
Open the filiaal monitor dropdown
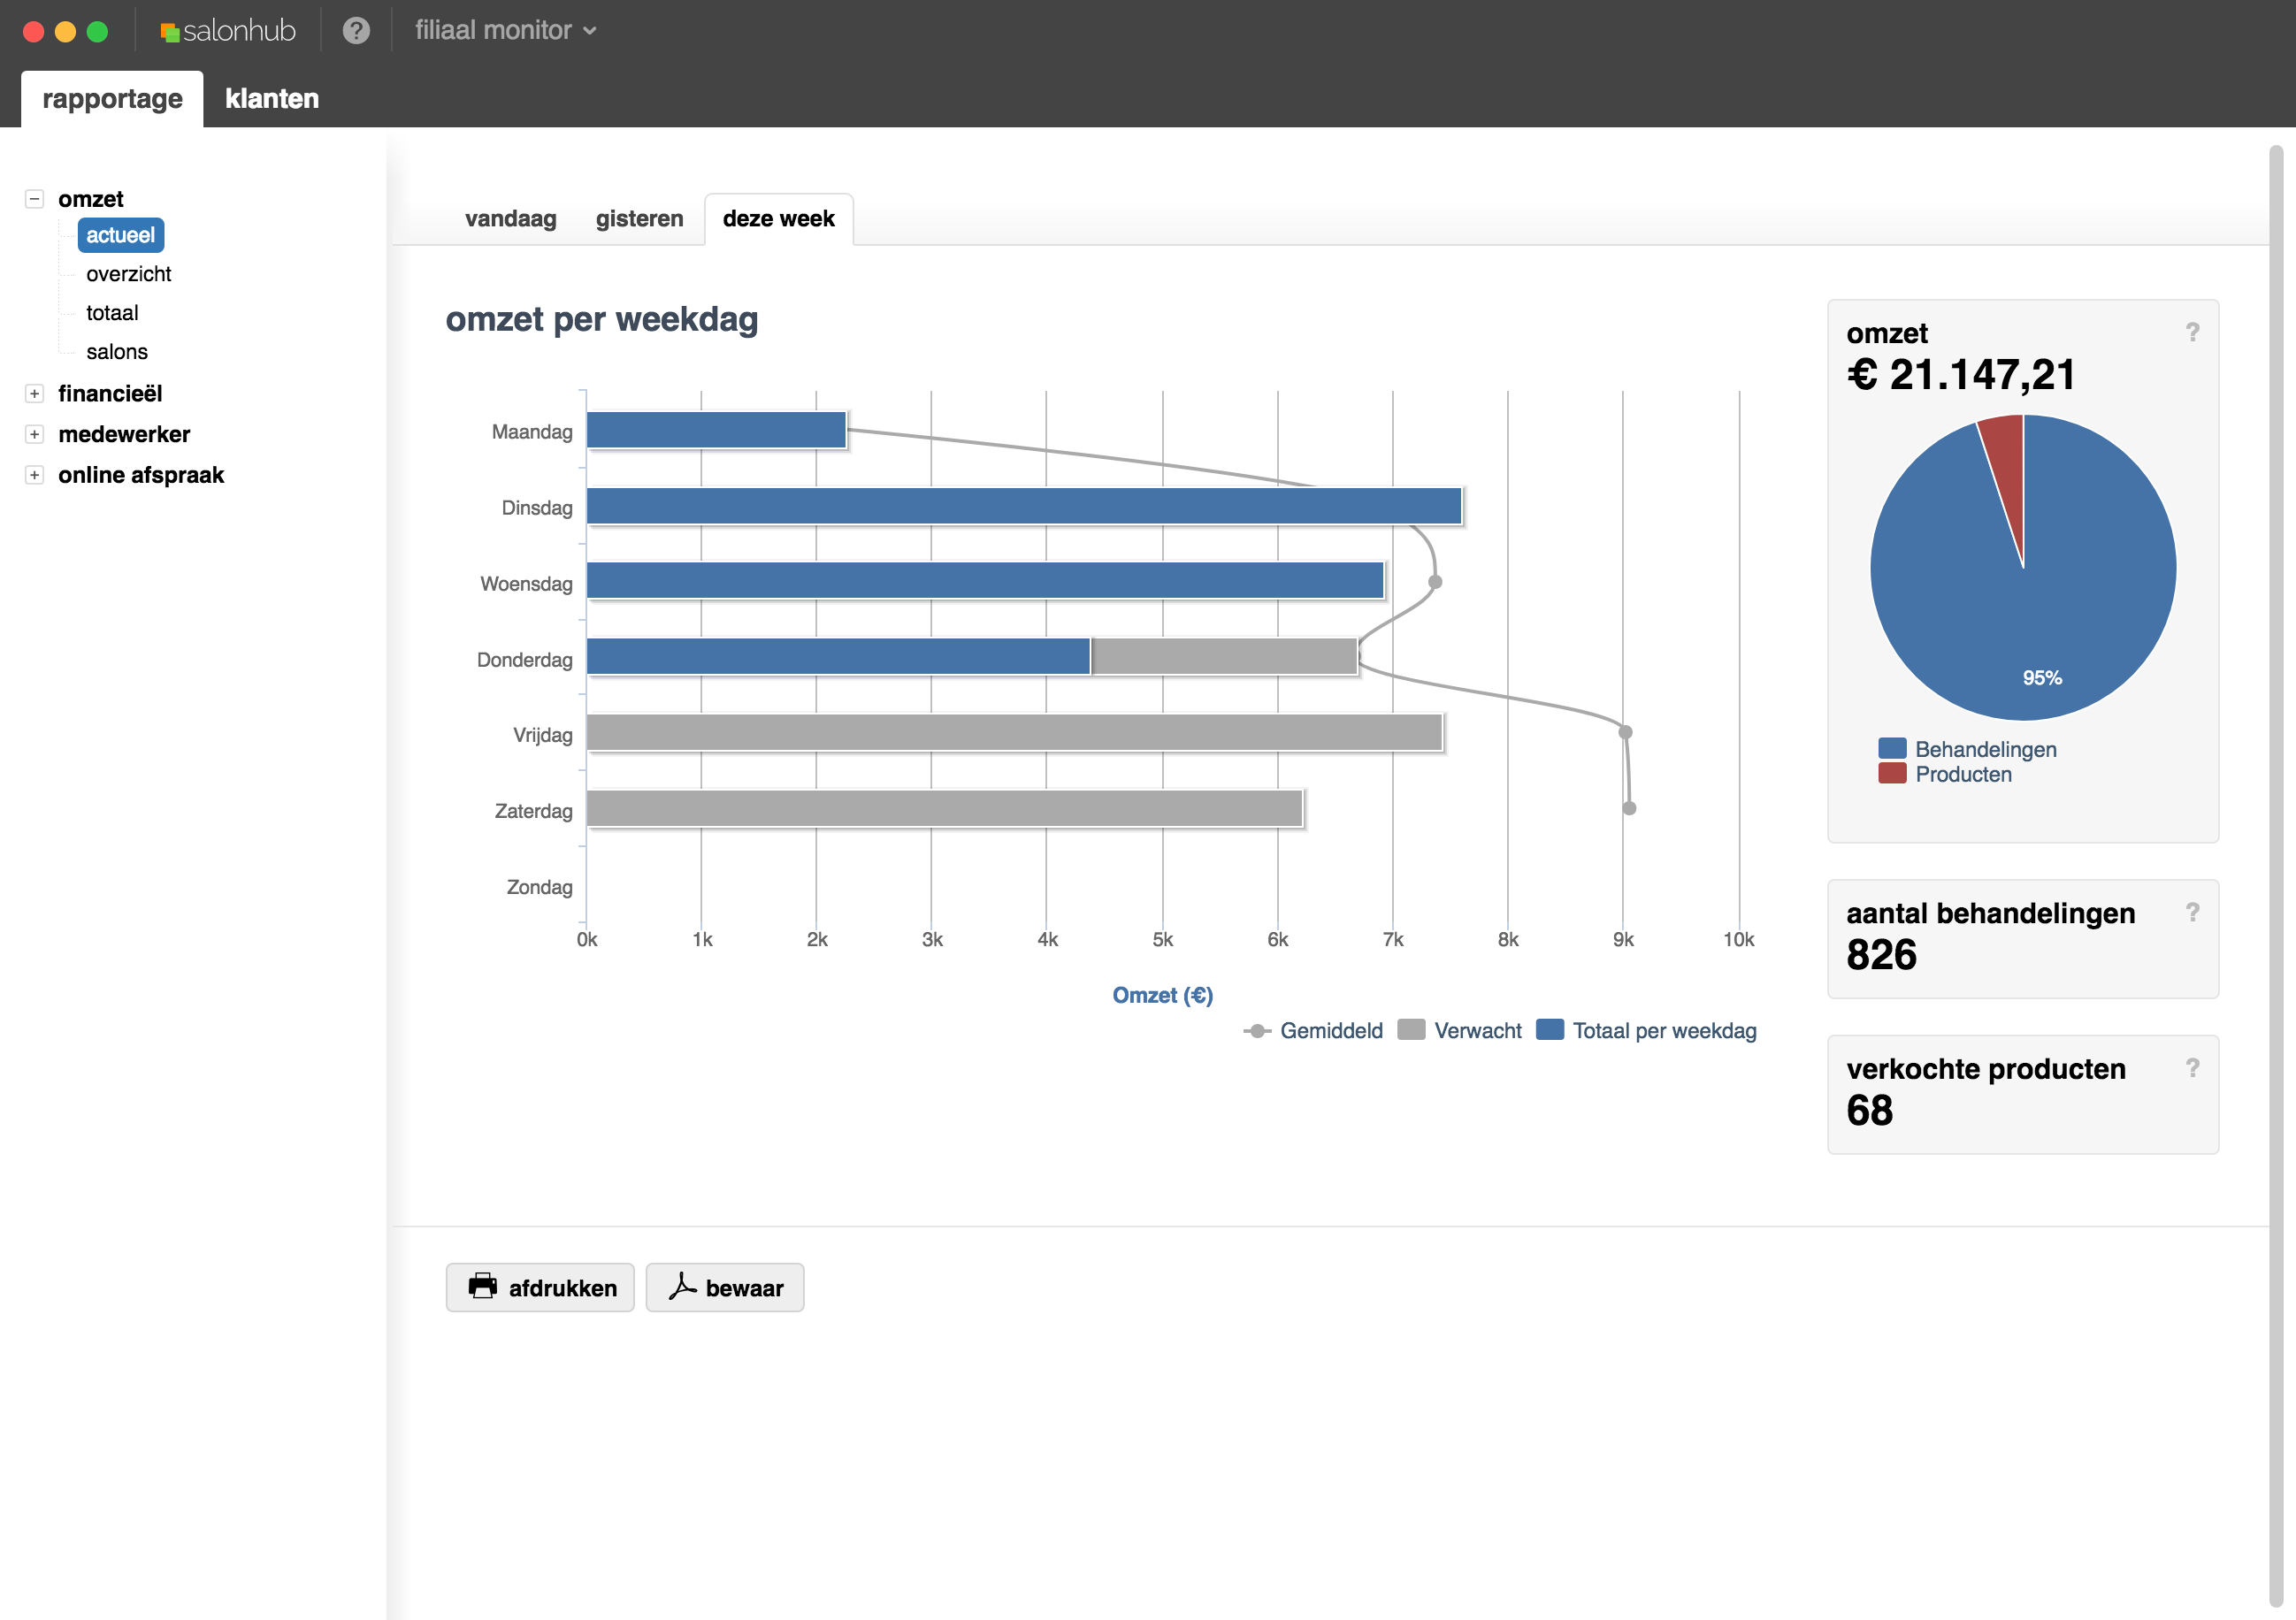coord(506,31)
